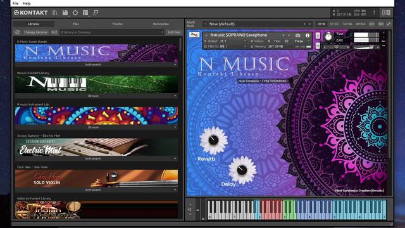Click the Instruments bar under Electric Mint
Viewport: 405px width, 228px height.
[94, 158]
